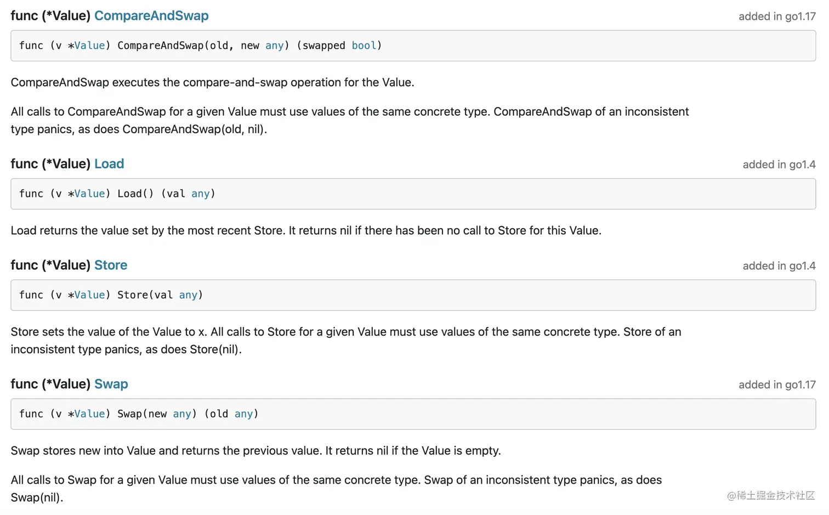Open the Swap heading link
This screenshot has width=829, height=515.
click(111, 384)
